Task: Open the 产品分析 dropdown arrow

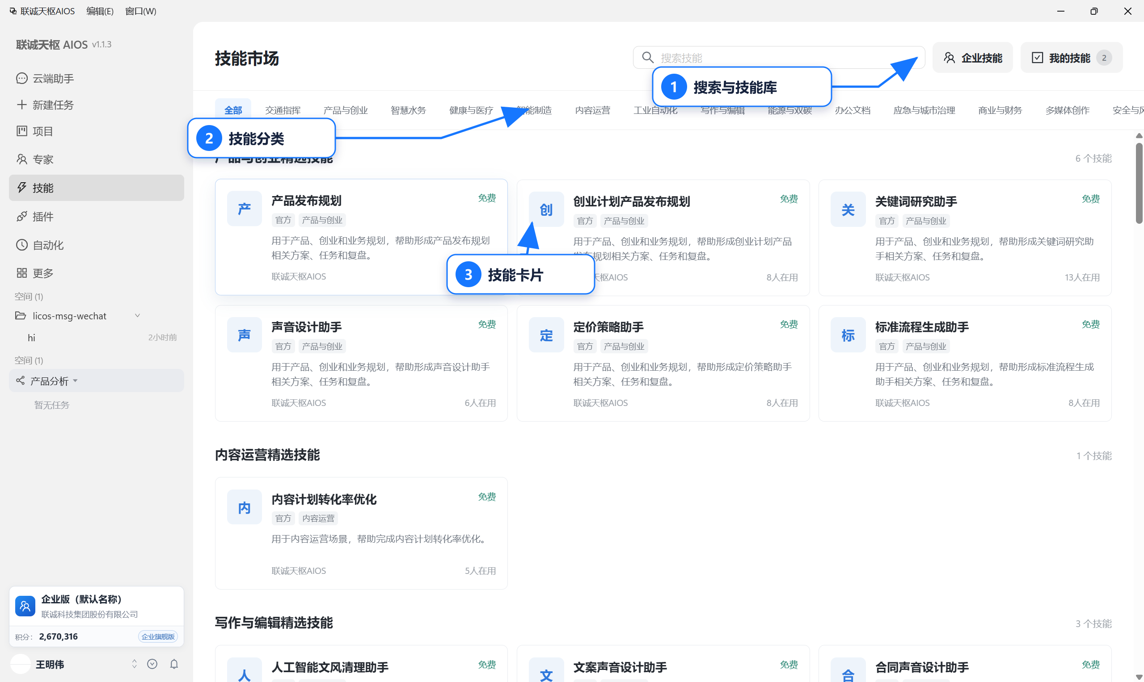Action: pos(76,381)
